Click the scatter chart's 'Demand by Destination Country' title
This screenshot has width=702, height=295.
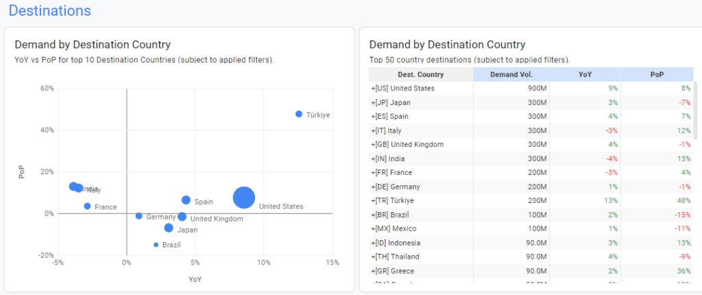(x=93, y=45)
